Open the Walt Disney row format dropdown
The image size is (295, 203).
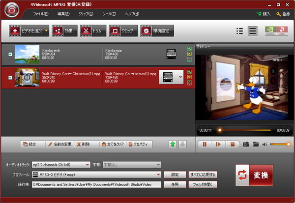(180, 77)
